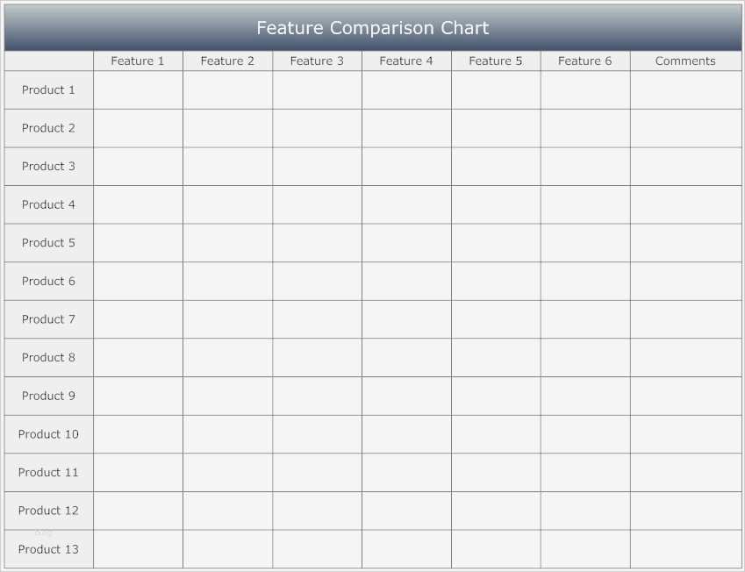Select the Feature 6 column header
The image size is (745, 572).
585,61
